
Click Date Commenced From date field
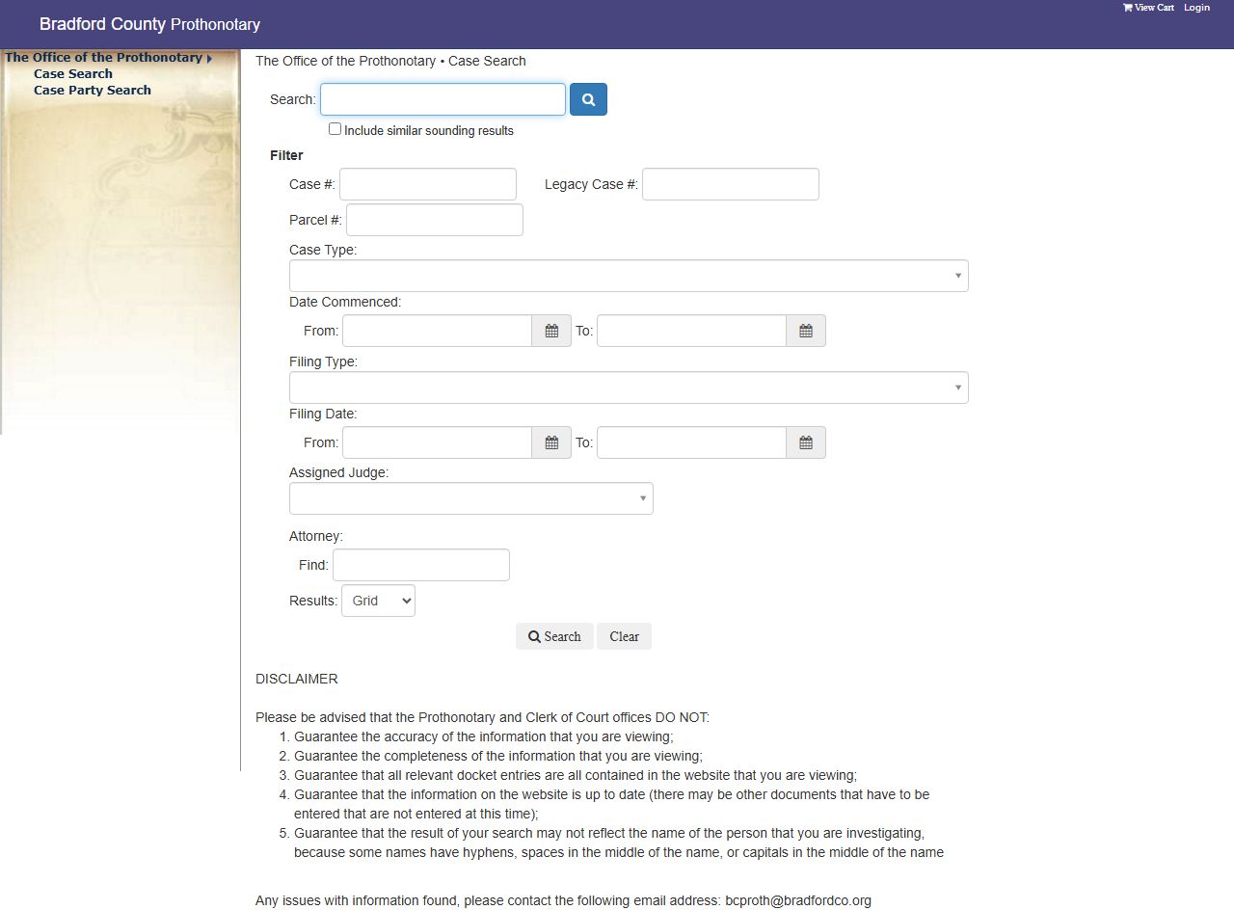coord(437,331)
